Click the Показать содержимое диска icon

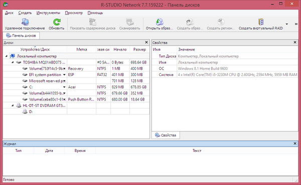(x=93, y=22)
